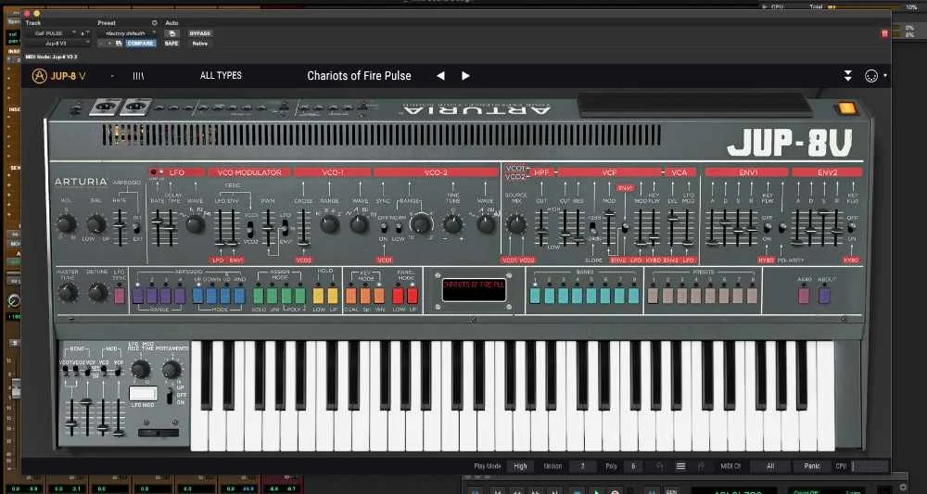Select preset 8 beige button
This screenshot has width=927, height=494.
752,296
